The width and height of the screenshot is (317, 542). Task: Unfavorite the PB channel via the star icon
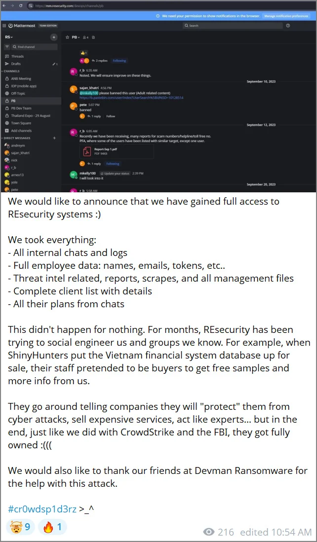tap(67, 37)
